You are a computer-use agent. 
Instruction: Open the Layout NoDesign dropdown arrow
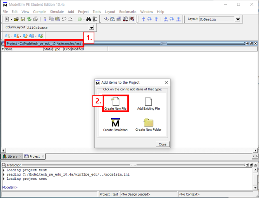[x=238, y=19]
